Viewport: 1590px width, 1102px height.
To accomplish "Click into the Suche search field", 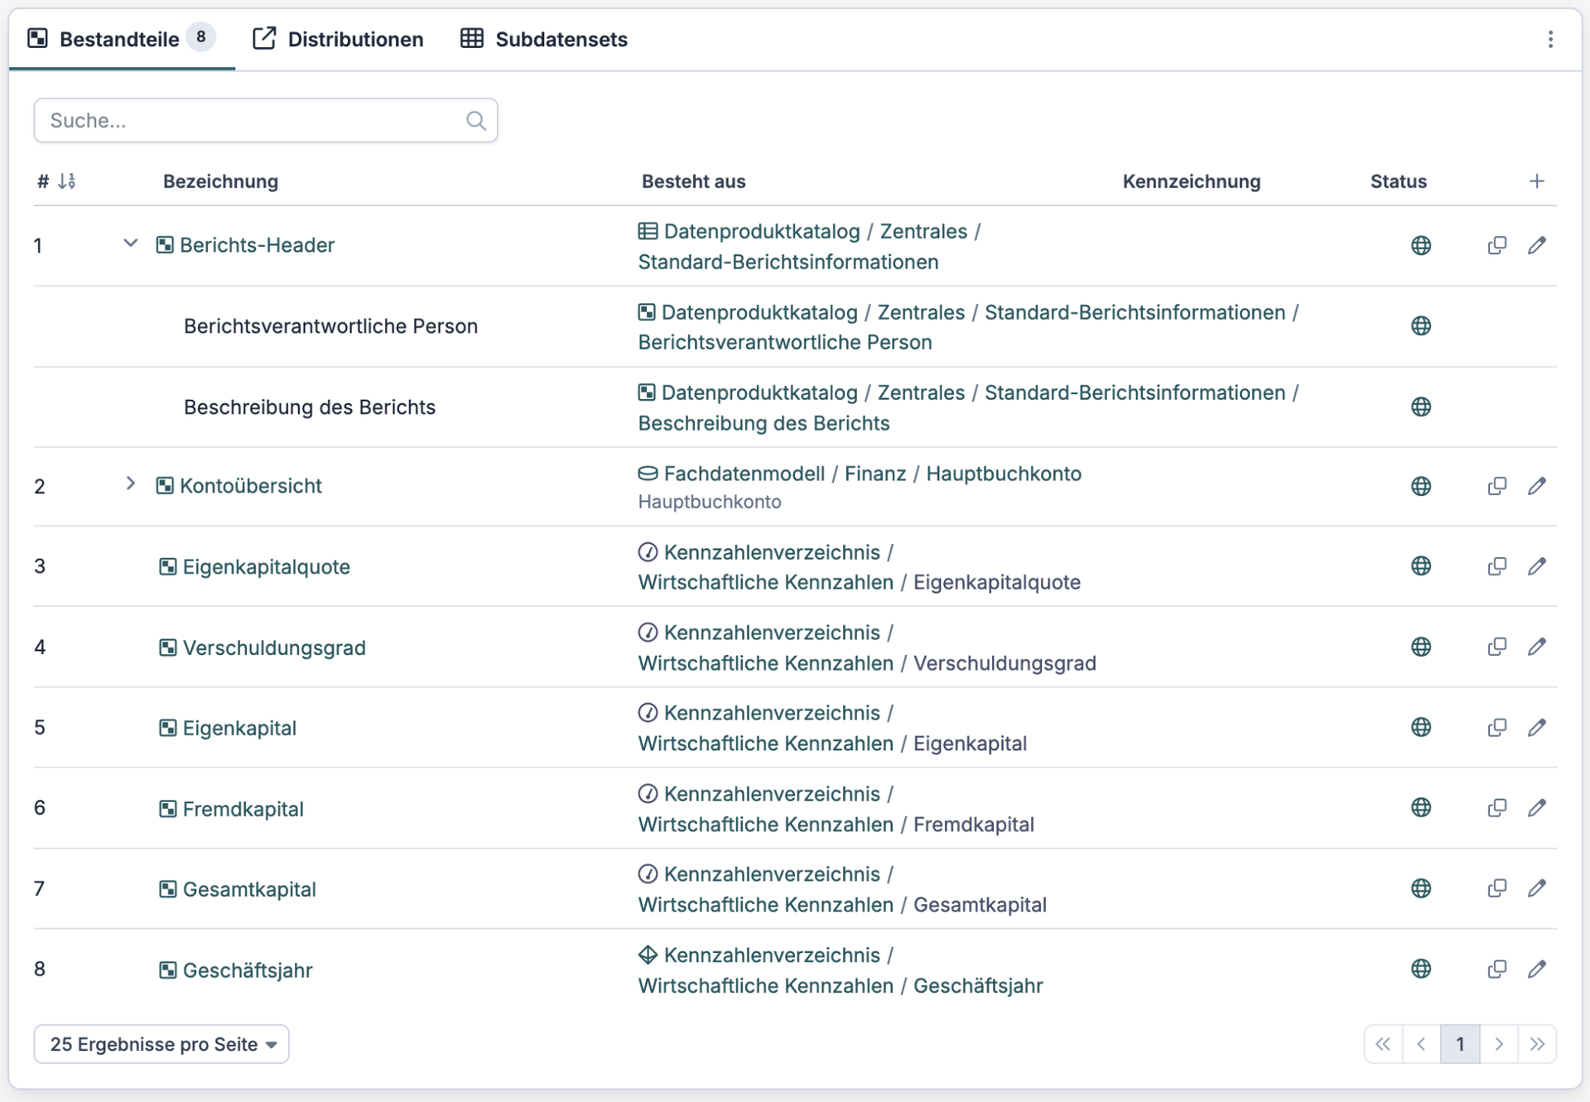I will pos(248,121).
